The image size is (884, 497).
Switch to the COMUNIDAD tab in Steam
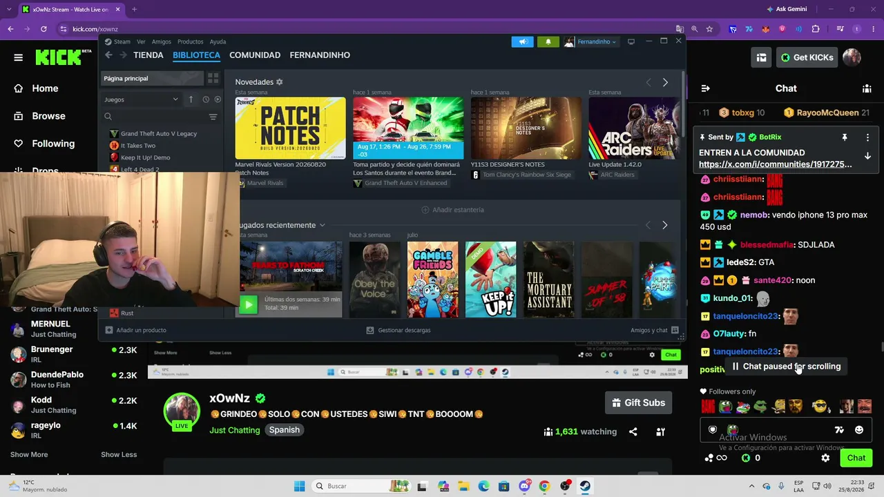[255, 55]
